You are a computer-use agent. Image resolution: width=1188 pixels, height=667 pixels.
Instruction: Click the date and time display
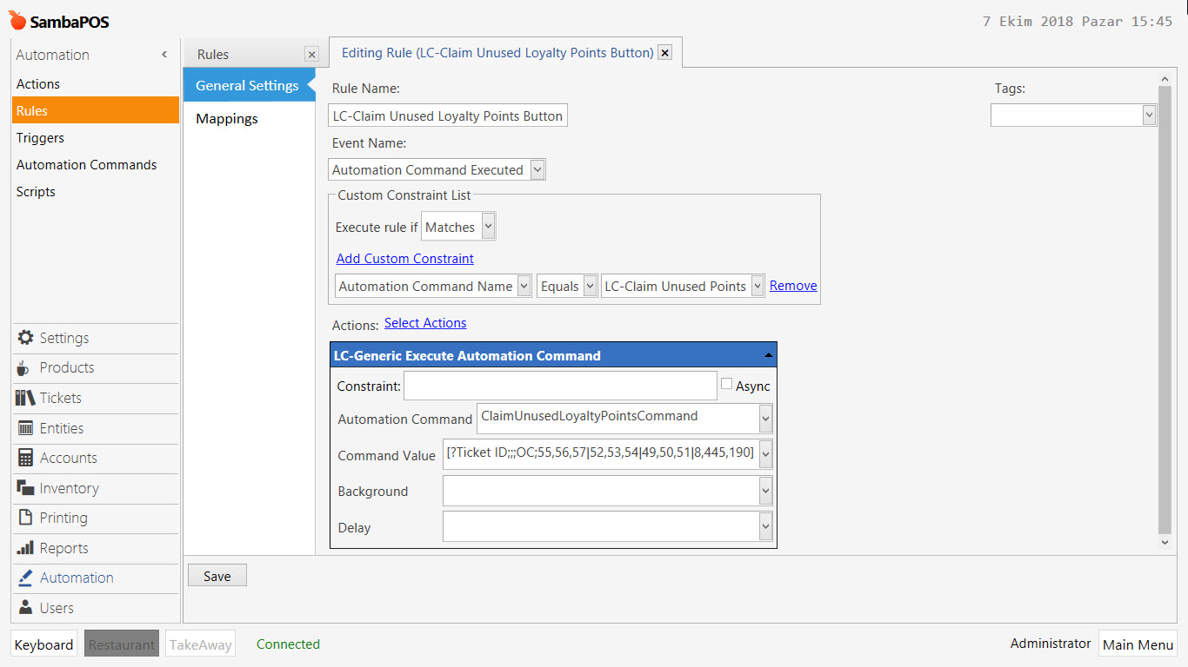(x=1078, y=22)
